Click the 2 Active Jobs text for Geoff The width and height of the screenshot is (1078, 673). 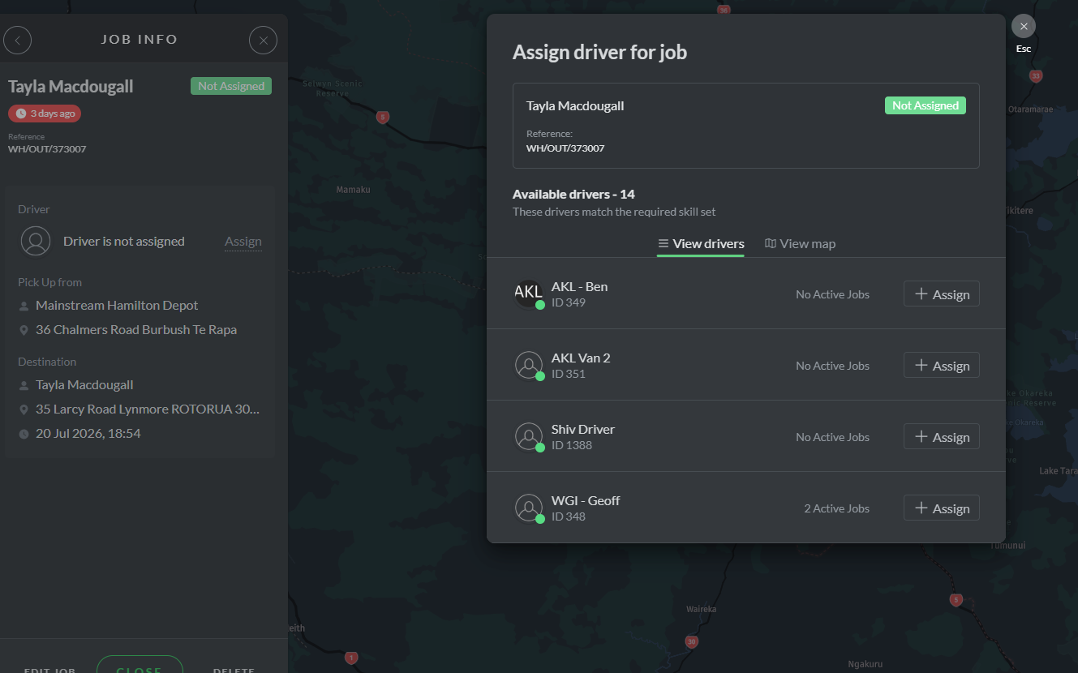click(x=836, y=508)
